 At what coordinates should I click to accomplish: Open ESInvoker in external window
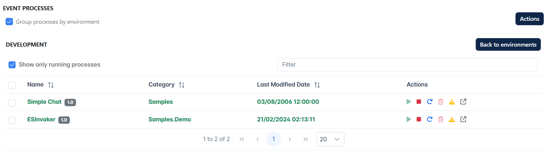(463, 119)
